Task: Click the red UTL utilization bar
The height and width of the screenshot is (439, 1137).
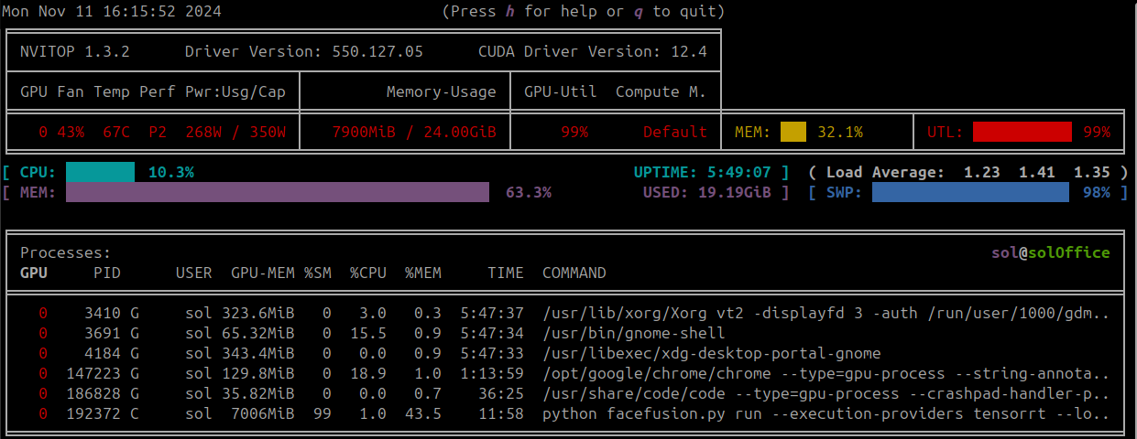Action: [x=1022, y=133]
